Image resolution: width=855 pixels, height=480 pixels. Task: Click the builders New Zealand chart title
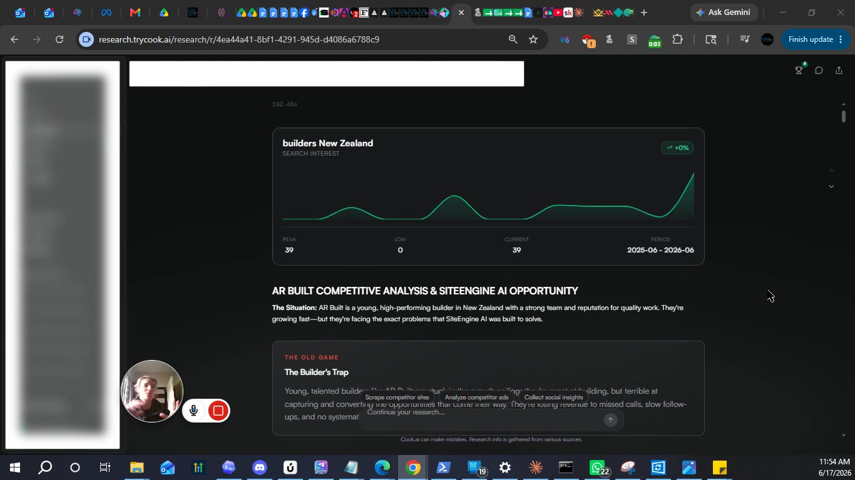pyautogui.click(x=327, y=143)
